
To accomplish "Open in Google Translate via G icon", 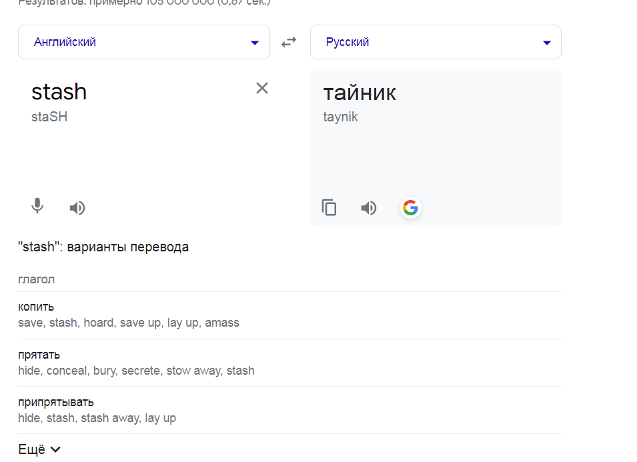I will (x=410, y=208).
